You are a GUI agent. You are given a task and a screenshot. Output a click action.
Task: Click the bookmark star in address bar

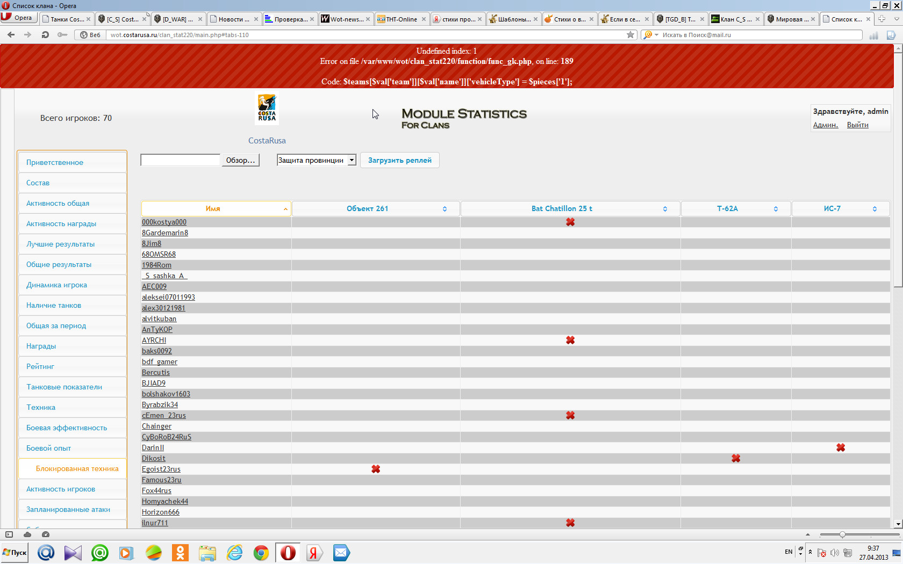pyautogui.click(x=630, y=35)
